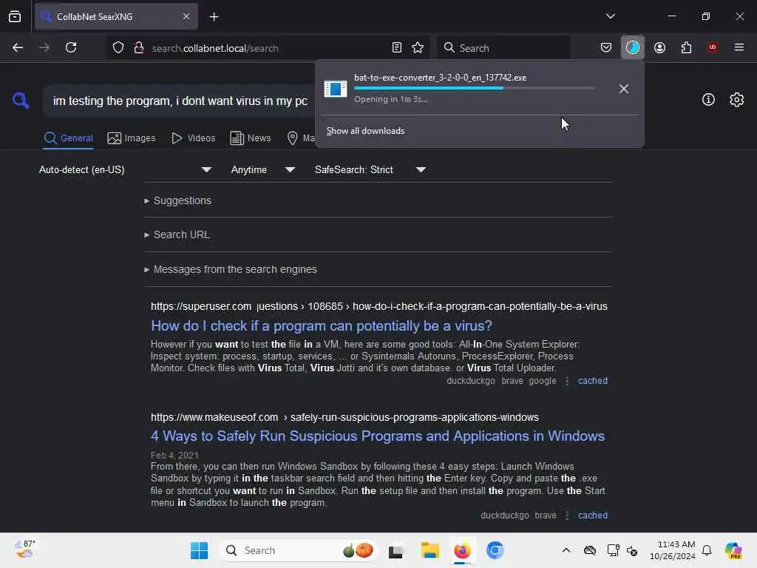The height and width of the screenshot is (568, 757).
Task: Click the uBlock Origin extension icon
Action: [712, 48]
